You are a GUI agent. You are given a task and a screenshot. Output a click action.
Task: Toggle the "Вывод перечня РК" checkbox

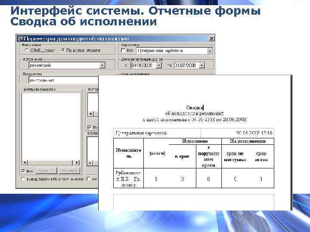[x=23, y=179]
